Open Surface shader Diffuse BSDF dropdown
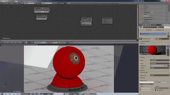 coord(160,60)
